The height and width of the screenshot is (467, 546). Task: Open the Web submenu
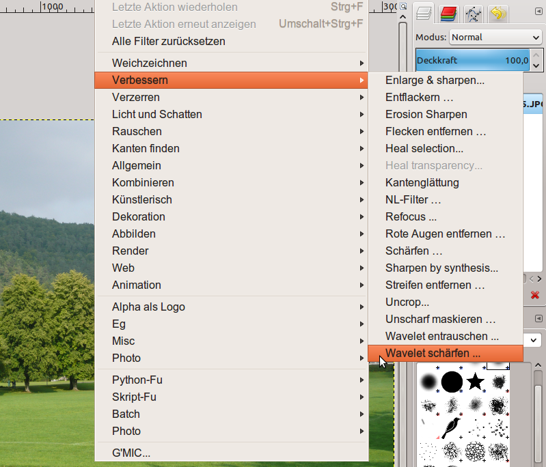(231, 268)
